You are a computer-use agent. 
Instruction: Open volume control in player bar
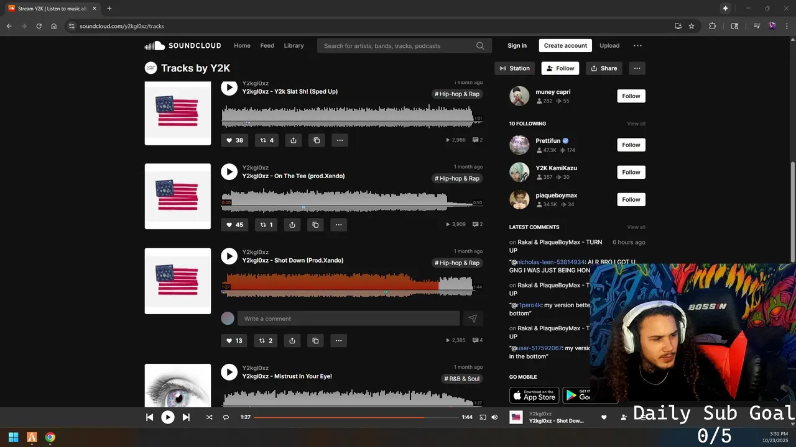[494, 417]
